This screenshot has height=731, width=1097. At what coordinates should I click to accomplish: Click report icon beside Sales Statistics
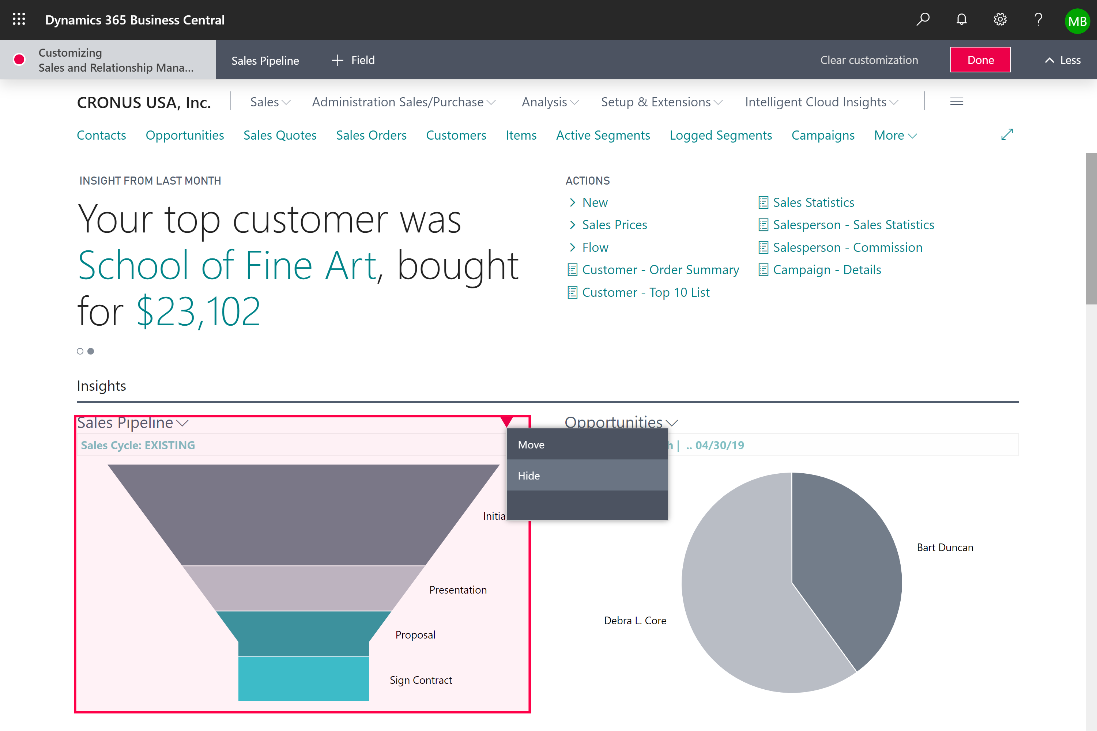pos(763,202)
